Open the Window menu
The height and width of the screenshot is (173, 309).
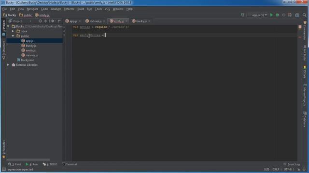[x=118, y=9]
